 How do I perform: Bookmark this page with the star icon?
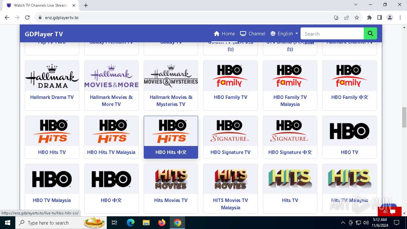(357, 17)
